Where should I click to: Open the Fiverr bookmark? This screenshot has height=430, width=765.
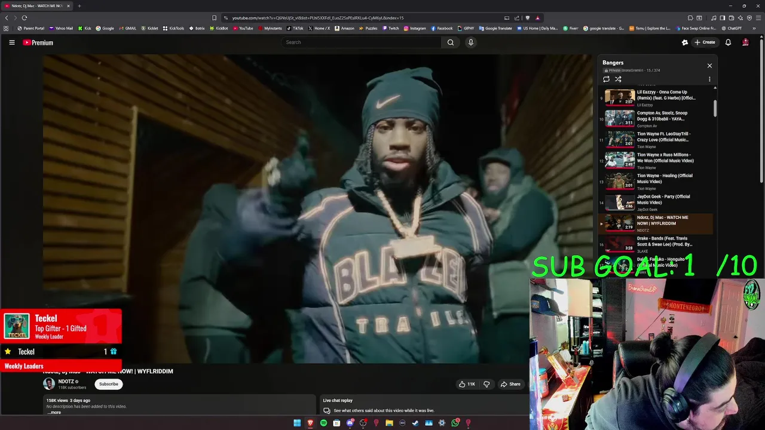tap(571, 28)
